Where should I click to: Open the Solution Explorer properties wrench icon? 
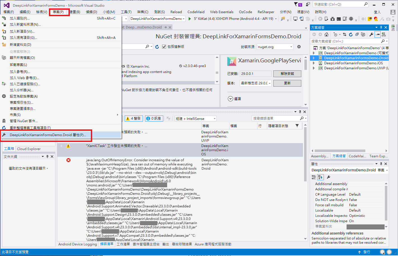pyautogui.click(x=371, y=34)
